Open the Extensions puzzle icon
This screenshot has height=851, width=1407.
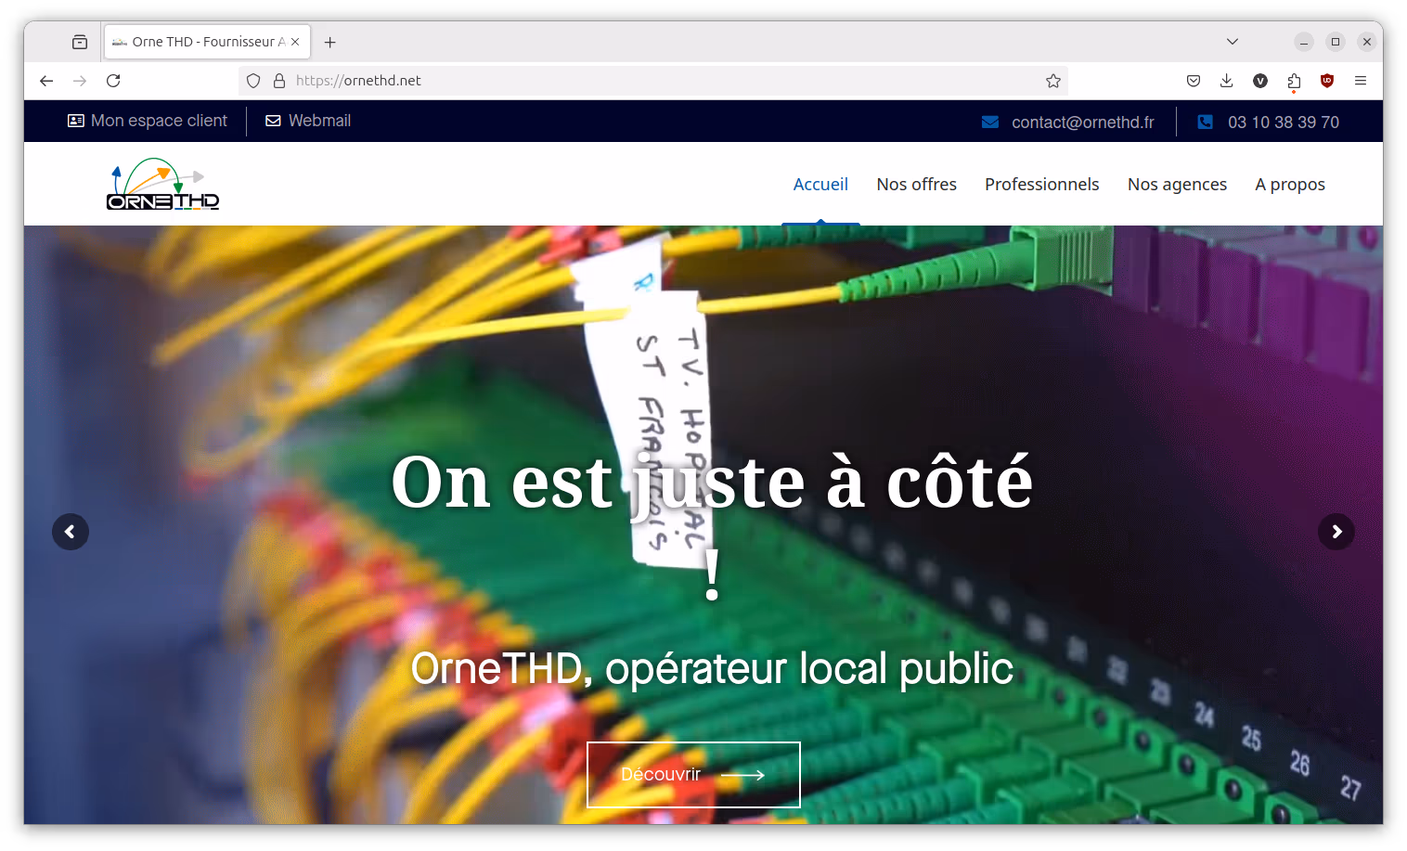1294,81
